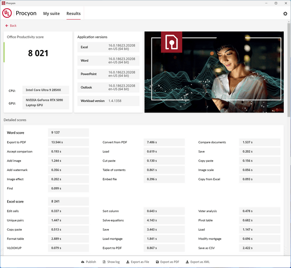The image size is (291, 268).
Task: Select Outlook application version row
Action: (108, 87)
